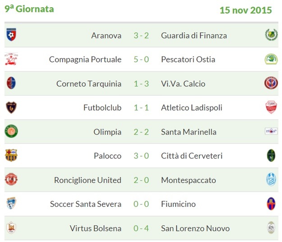The image size is (282, 242).
Task: Open the Compagnia Portuale crest icon
Action: point(11,59)
